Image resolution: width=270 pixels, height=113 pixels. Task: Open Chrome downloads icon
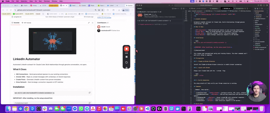pyautogui.click(x=119, y=10)
